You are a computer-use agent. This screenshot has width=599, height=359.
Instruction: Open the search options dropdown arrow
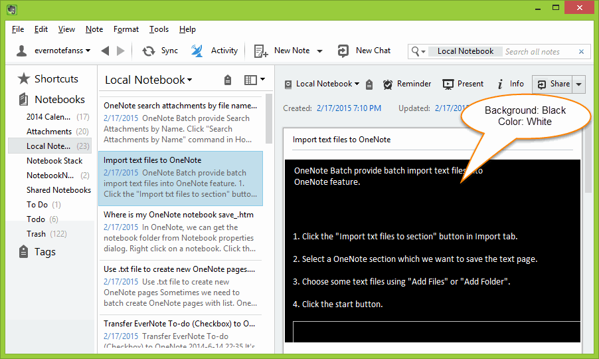[423, 52]
